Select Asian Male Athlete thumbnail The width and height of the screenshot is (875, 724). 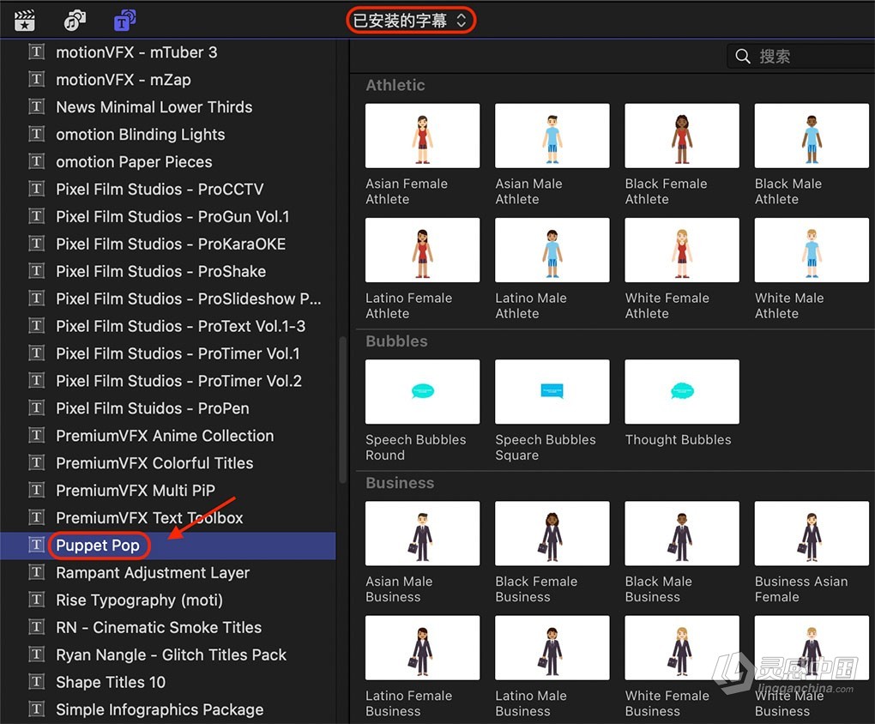[x=552, y=136]
